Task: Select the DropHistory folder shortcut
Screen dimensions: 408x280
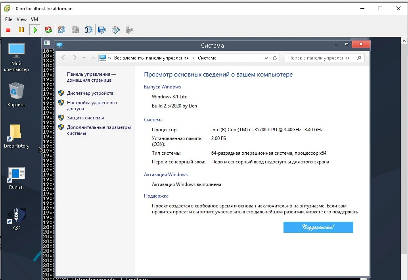Action: coord(16,136)
